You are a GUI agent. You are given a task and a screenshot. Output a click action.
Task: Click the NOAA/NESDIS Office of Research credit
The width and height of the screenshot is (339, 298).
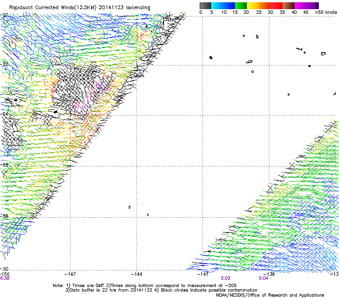[x=270, y=295]
